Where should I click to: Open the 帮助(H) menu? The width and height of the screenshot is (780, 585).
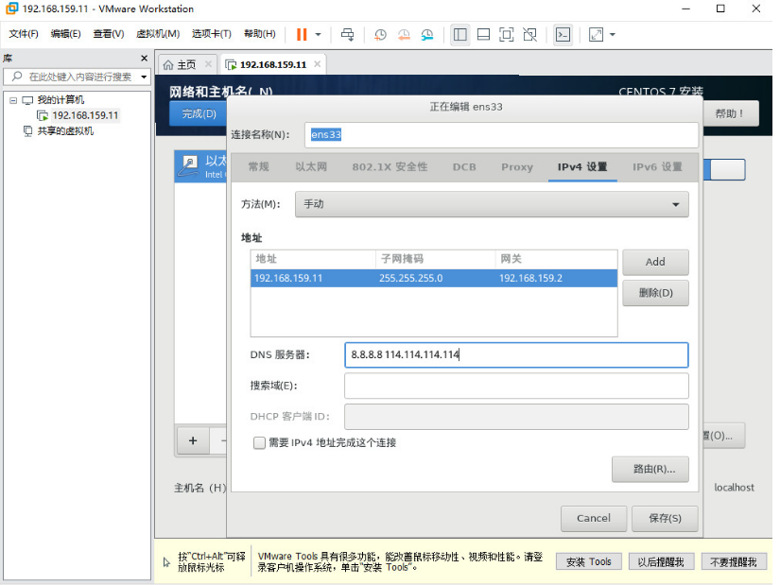pos(260,34)
